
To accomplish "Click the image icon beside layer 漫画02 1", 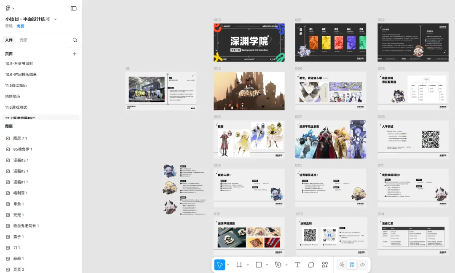I will click(x=8, y=171).
